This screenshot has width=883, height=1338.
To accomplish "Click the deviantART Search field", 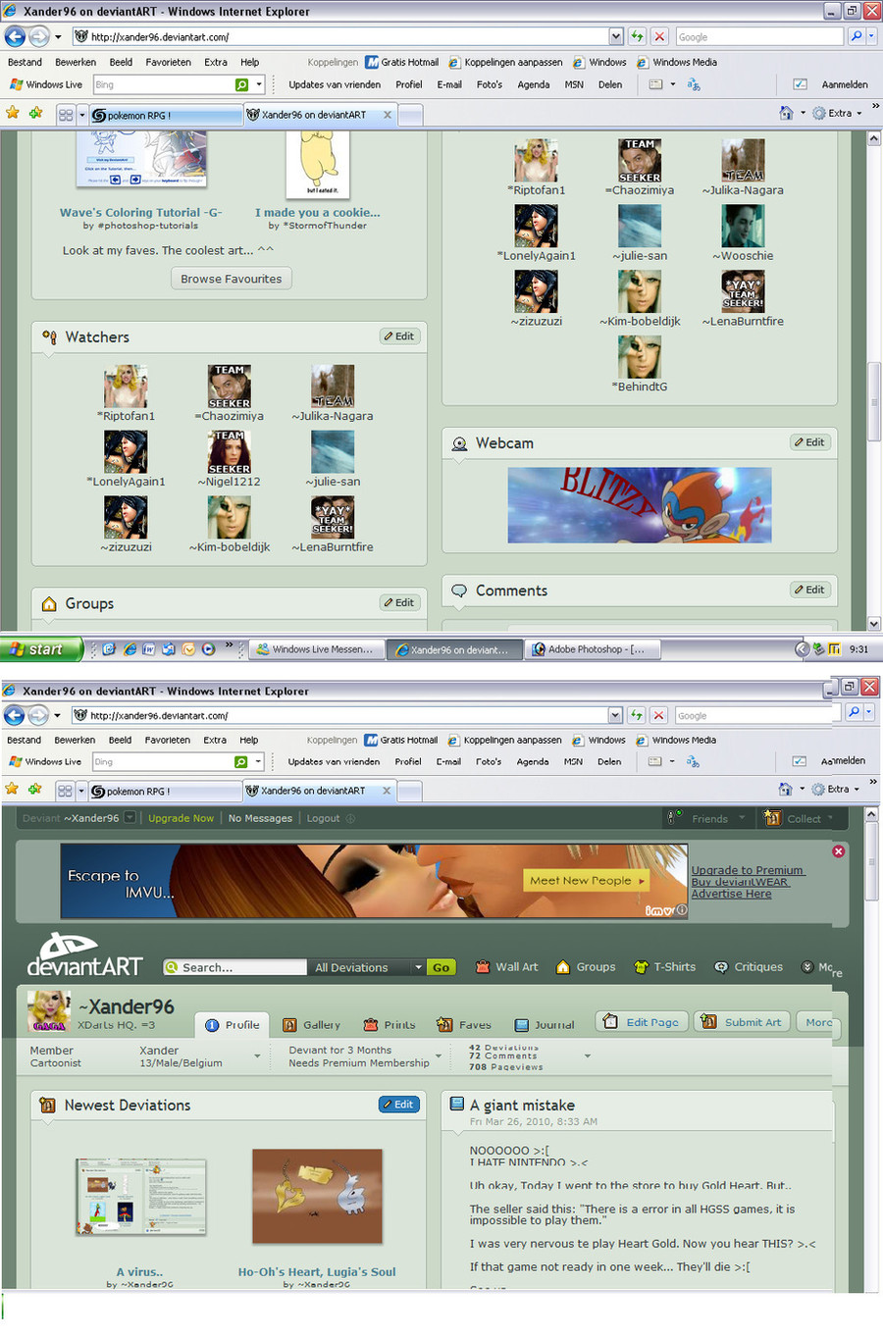I will (x=235, y=967).
